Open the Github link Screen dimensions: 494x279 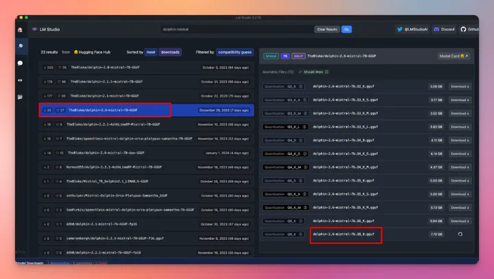coord(469,29)
